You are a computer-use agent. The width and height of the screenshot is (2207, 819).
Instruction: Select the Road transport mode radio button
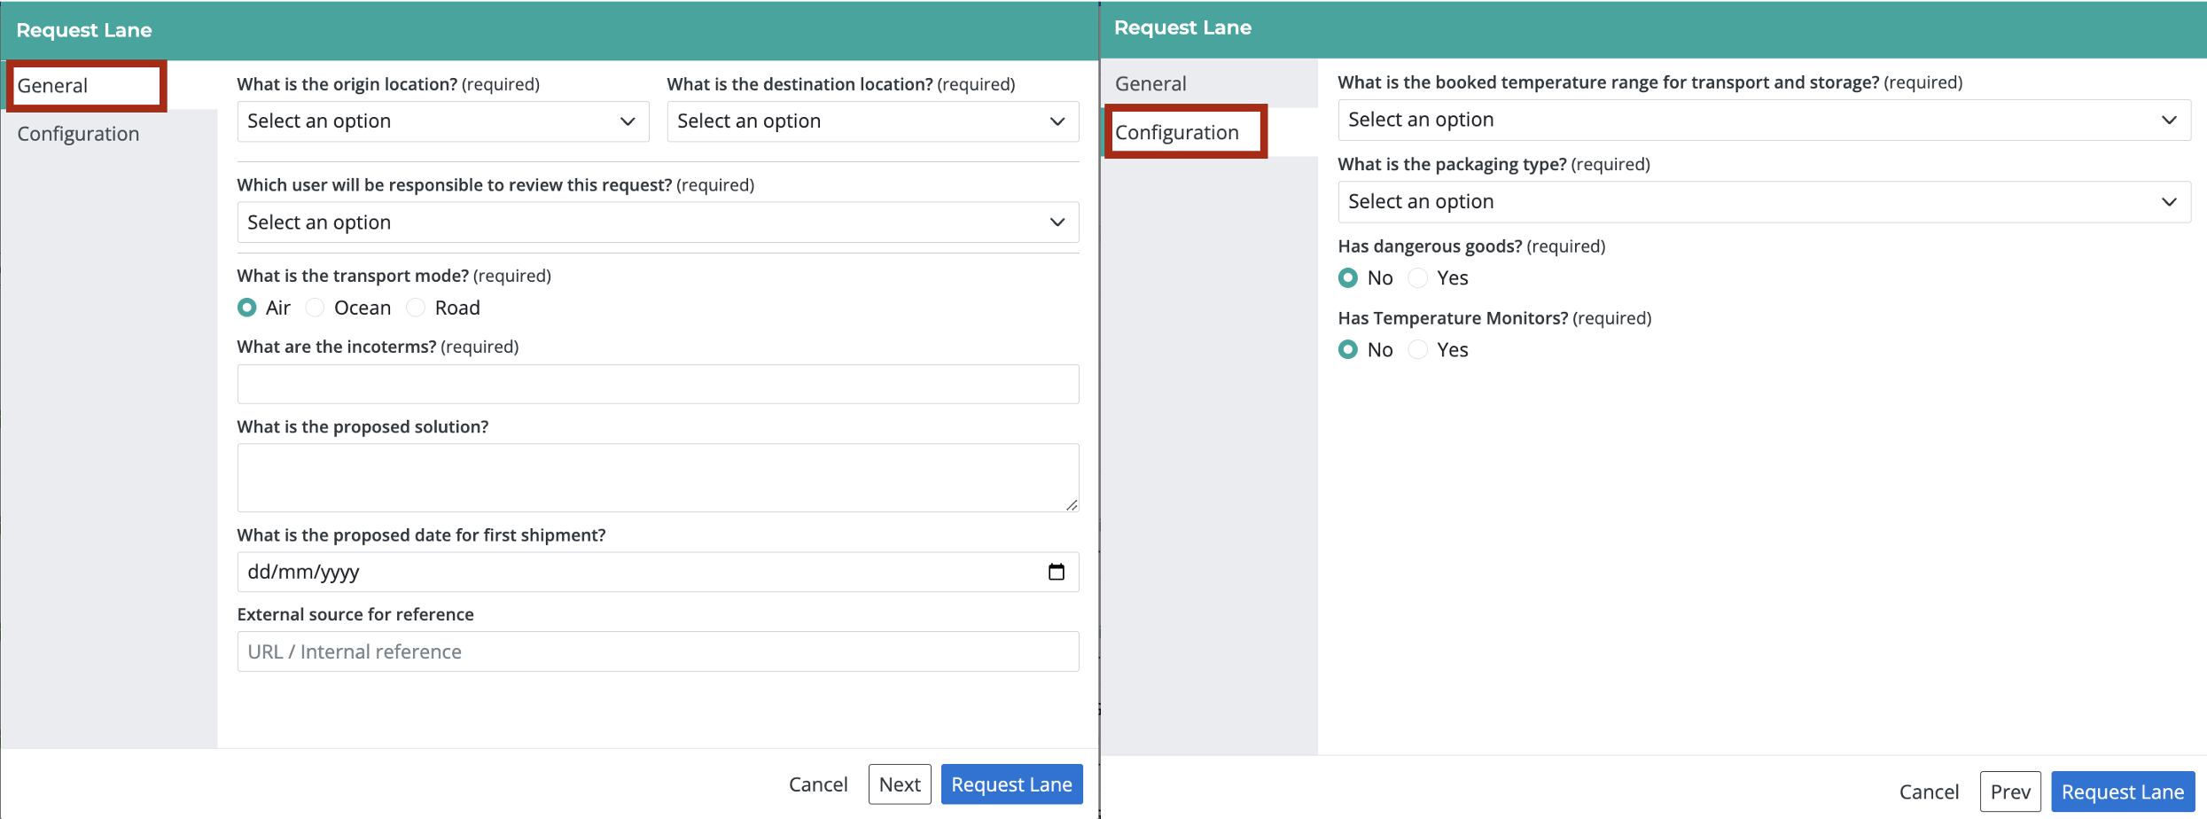point(416,308)
